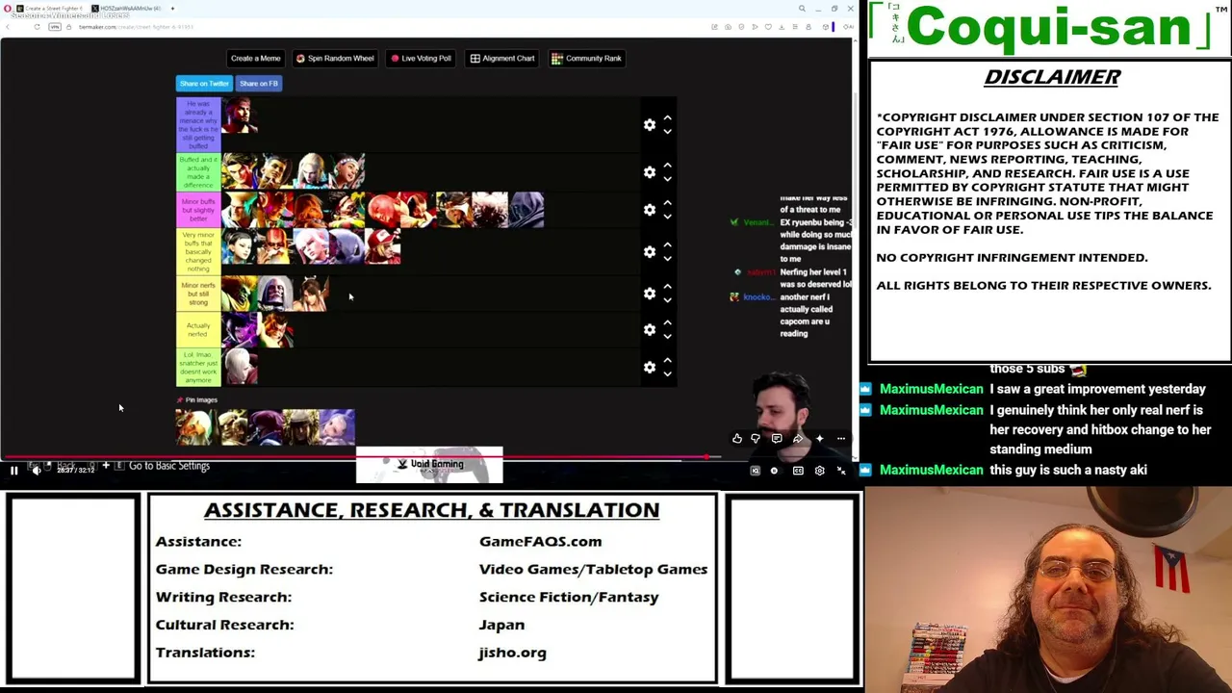Pause the video playback
Image resolution: width=1232 pixels, height=693 pixels.
pyautogui.click(x=13, y=470)
